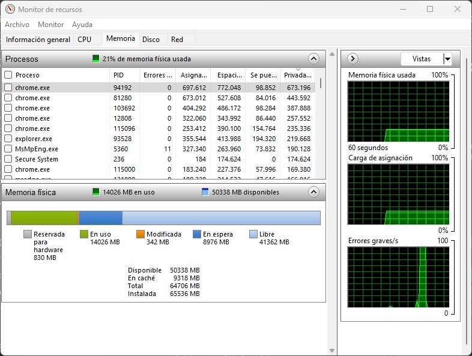Click PID value 94192
This screenshot has height=356, width=472.
click(x=123, y=88)
